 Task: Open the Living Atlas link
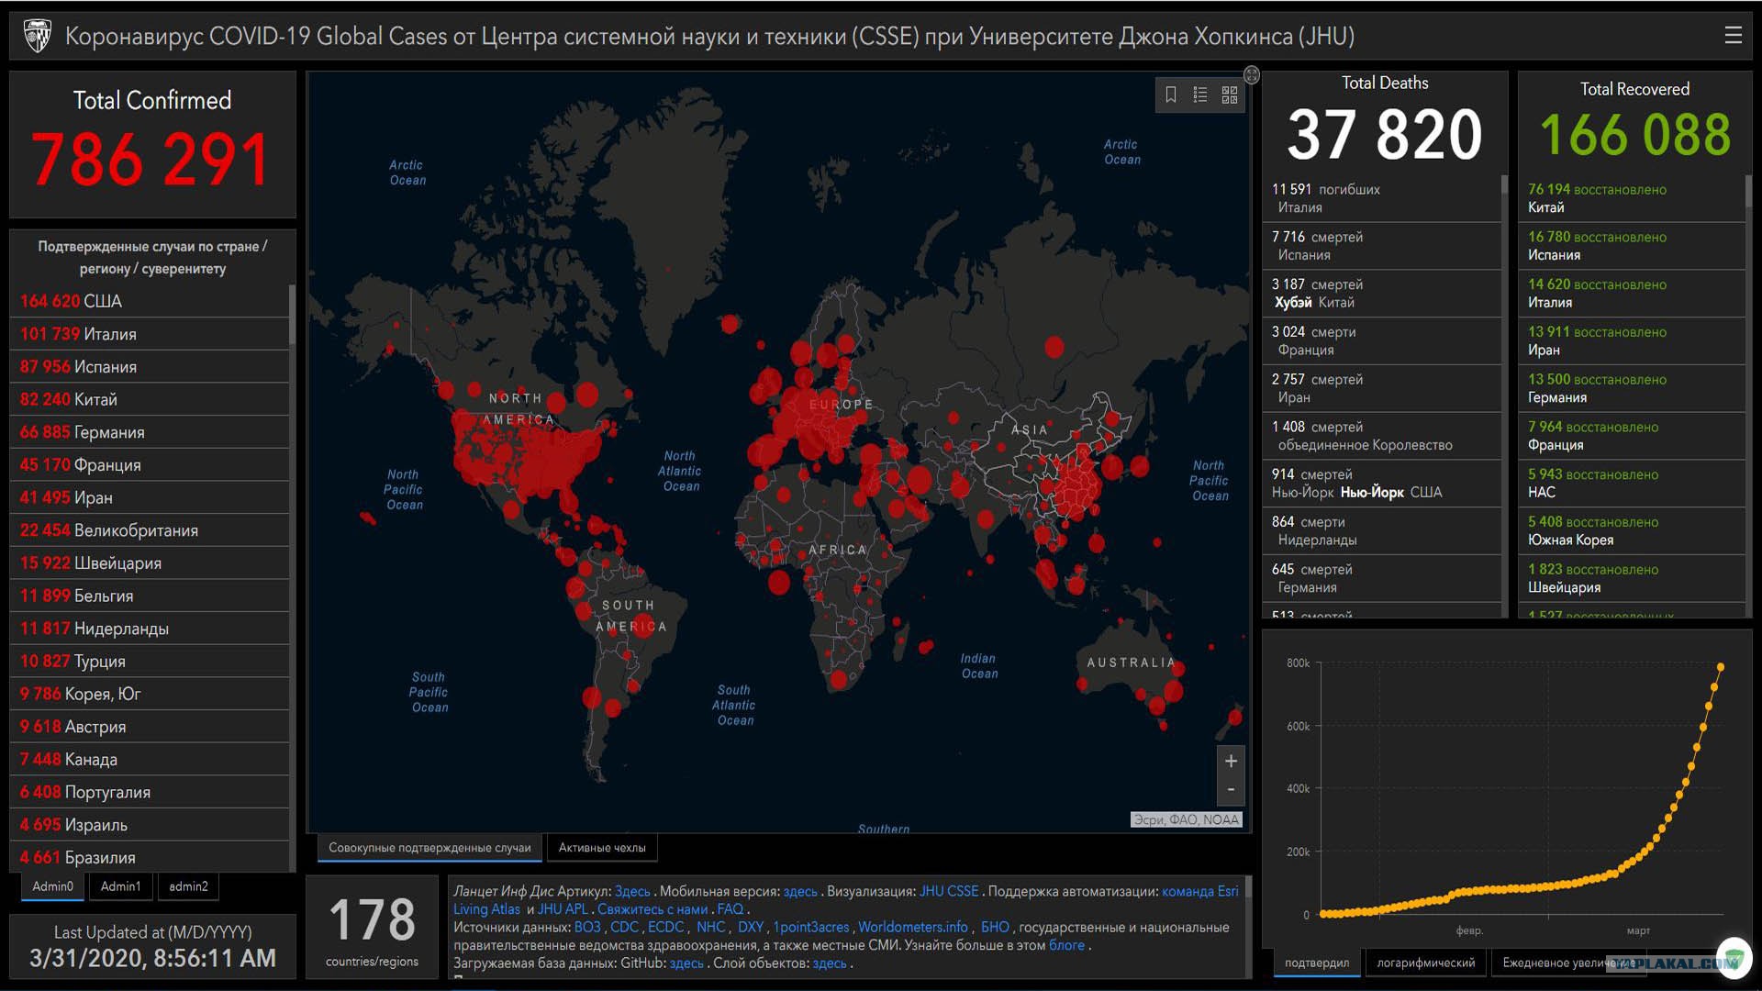(x=486, y=909)
